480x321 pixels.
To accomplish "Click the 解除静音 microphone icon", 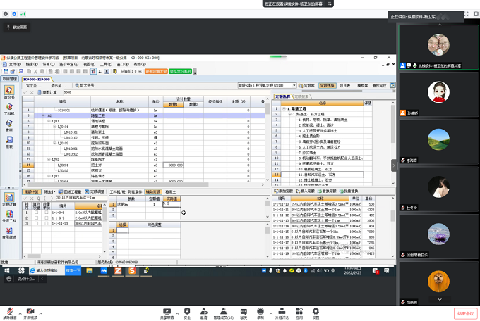I will click(11, 310).
